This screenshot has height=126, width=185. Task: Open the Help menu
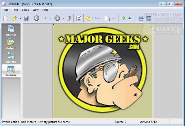[x=45, y=10]
